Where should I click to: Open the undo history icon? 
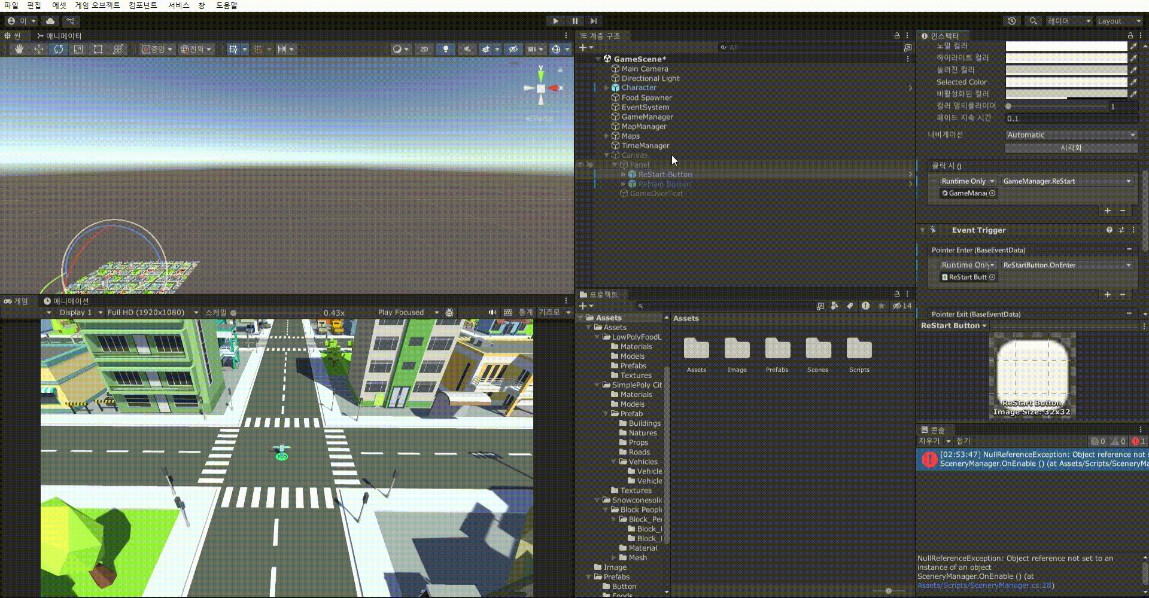click(x=1012, y=21)
